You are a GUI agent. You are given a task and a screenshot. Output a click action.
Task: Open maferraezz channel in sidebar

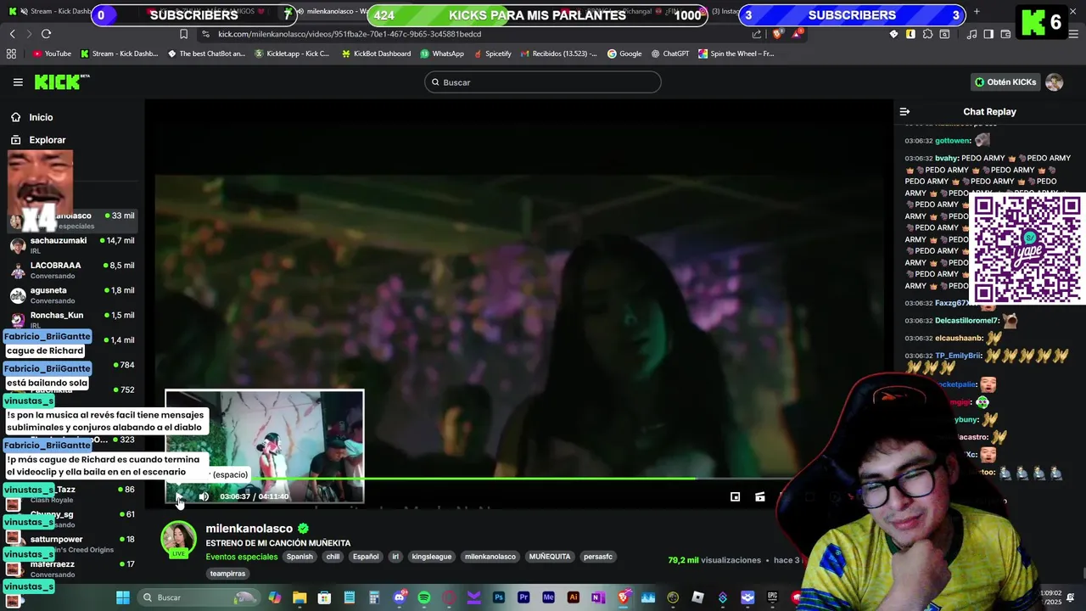(72, 569)
